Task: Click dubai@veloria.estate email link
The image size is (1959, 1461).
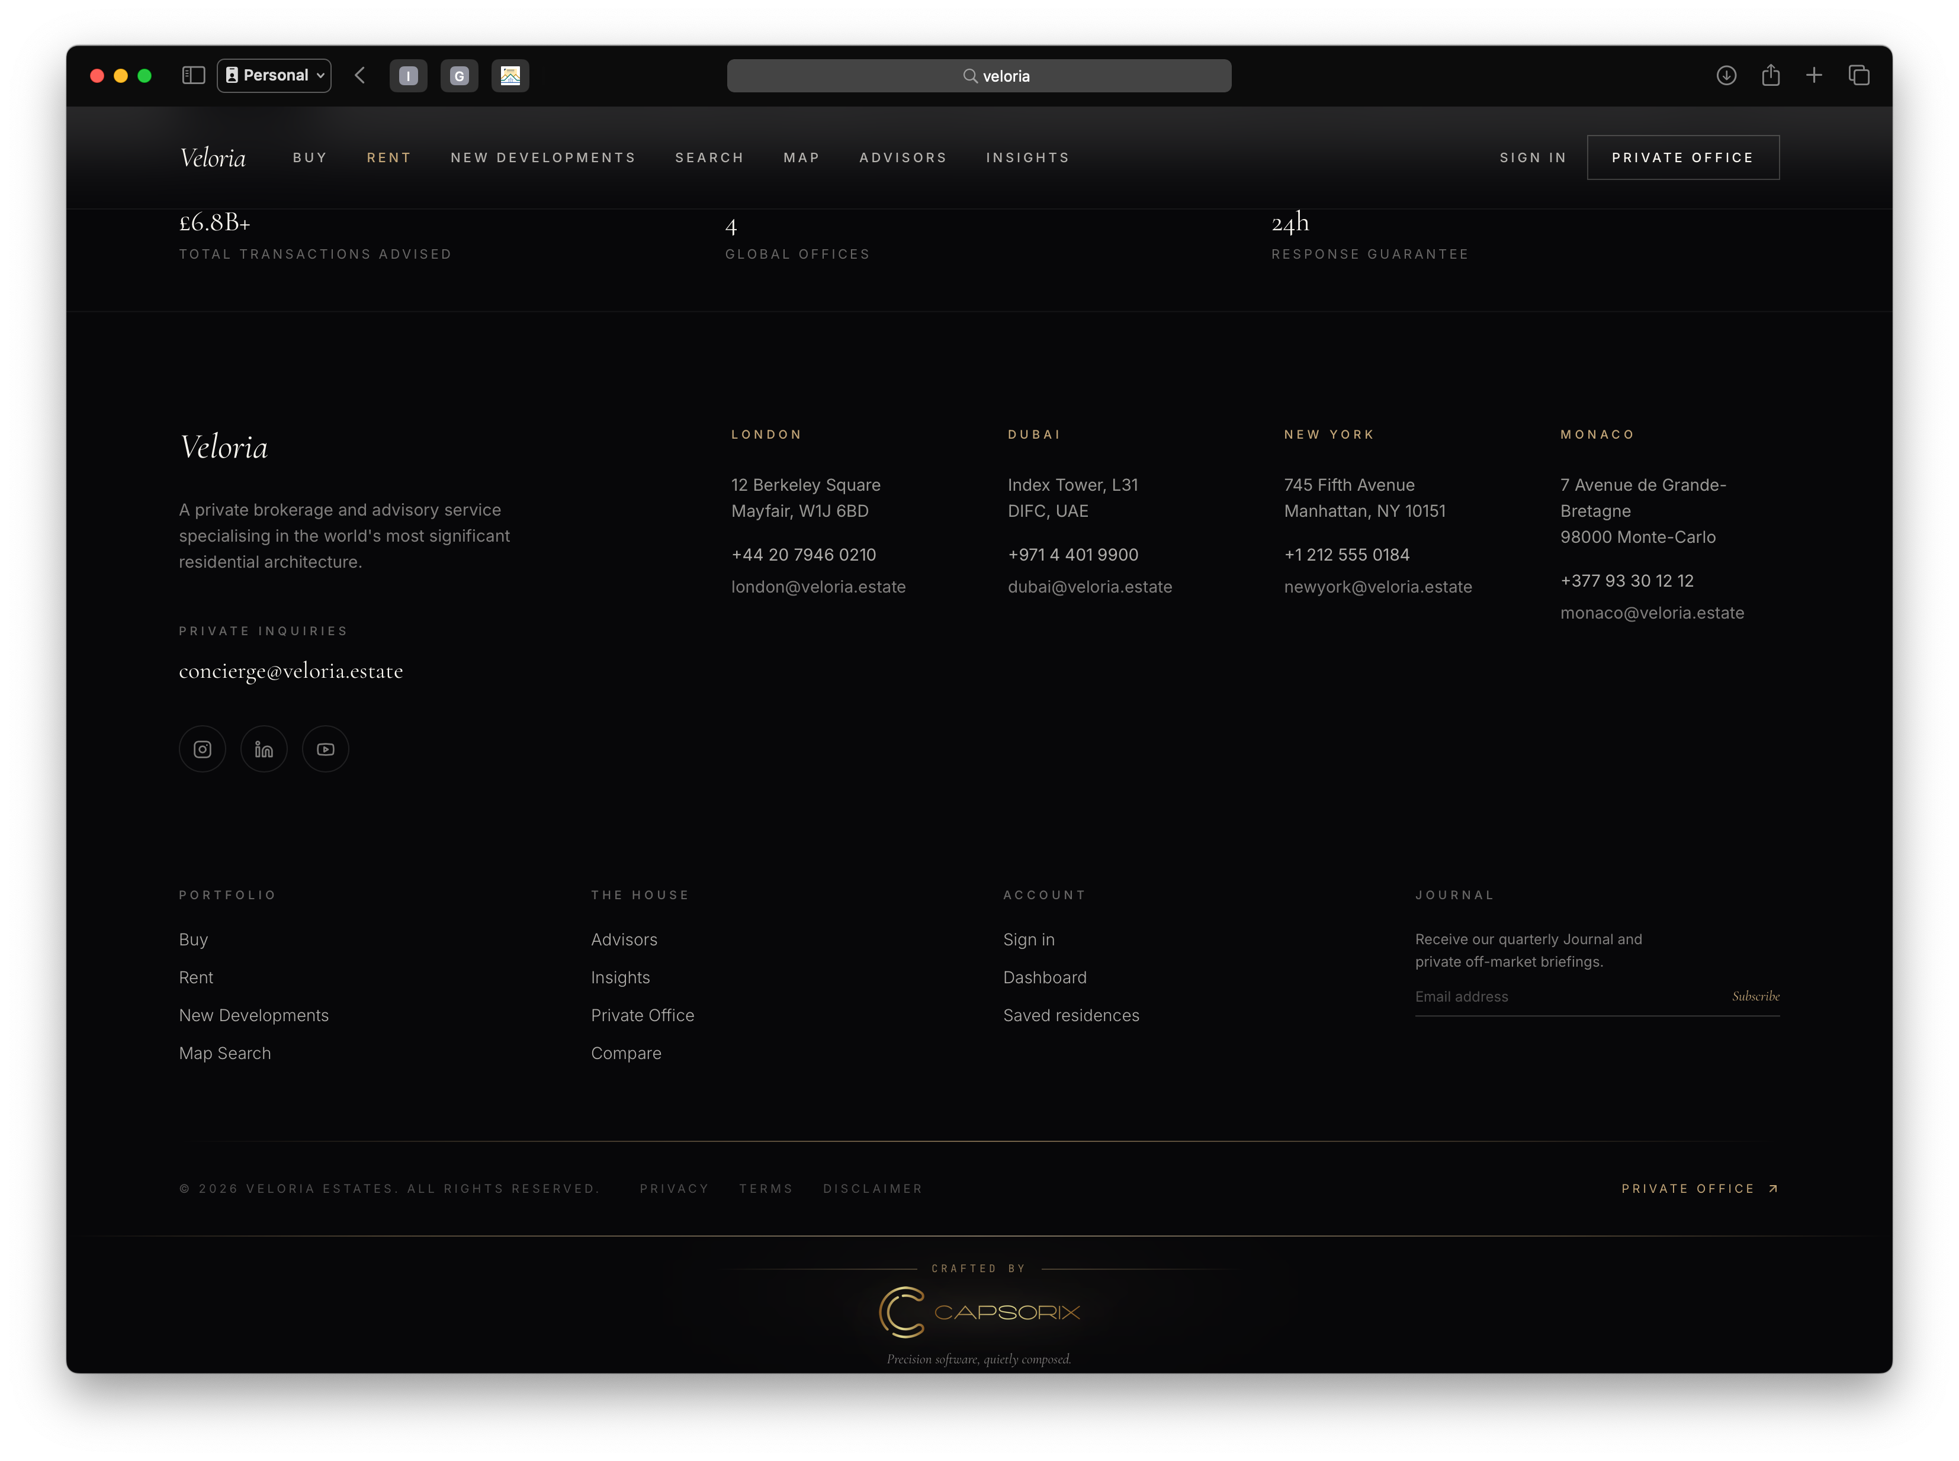Action: coord(1090,586)
